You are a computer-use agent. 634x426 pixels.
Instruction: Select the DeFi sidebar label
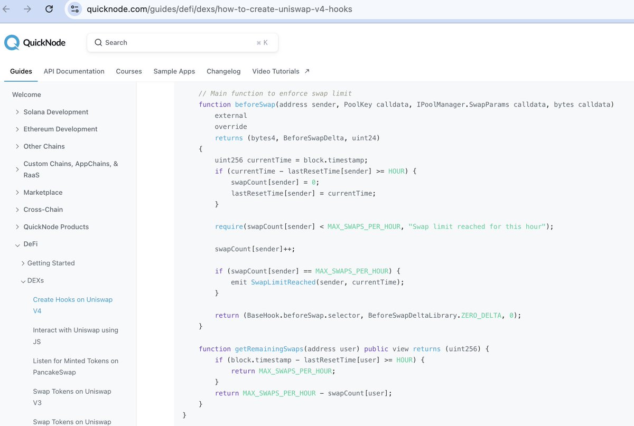click(31, 244)
